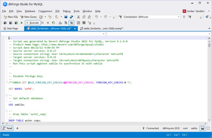Click the 'Connected.' status entry
This screenshot has width=212, height=138.
151,128
